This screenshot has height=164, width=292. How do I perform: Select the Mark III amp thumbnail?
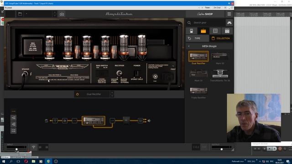point(220,56)
